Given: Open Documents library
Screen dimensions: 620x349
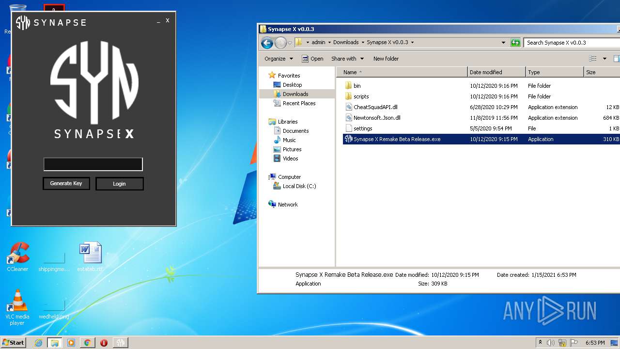Looking at the screenshot, I should coord(295,131).
